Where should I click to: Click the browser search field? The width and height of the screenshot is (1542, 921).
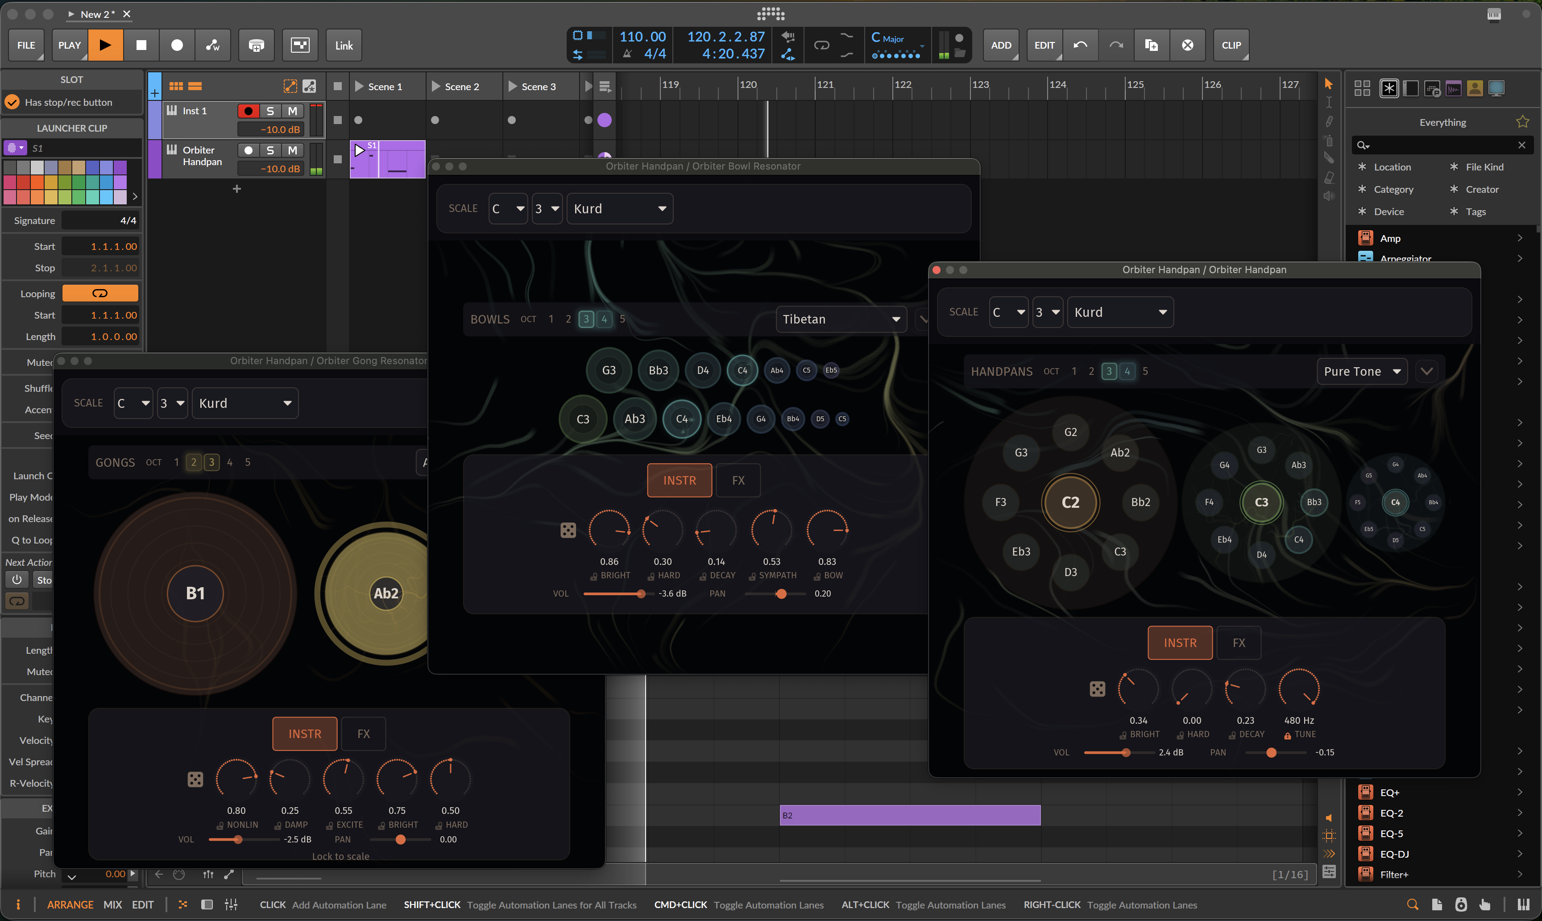[x=1443, y=145]
